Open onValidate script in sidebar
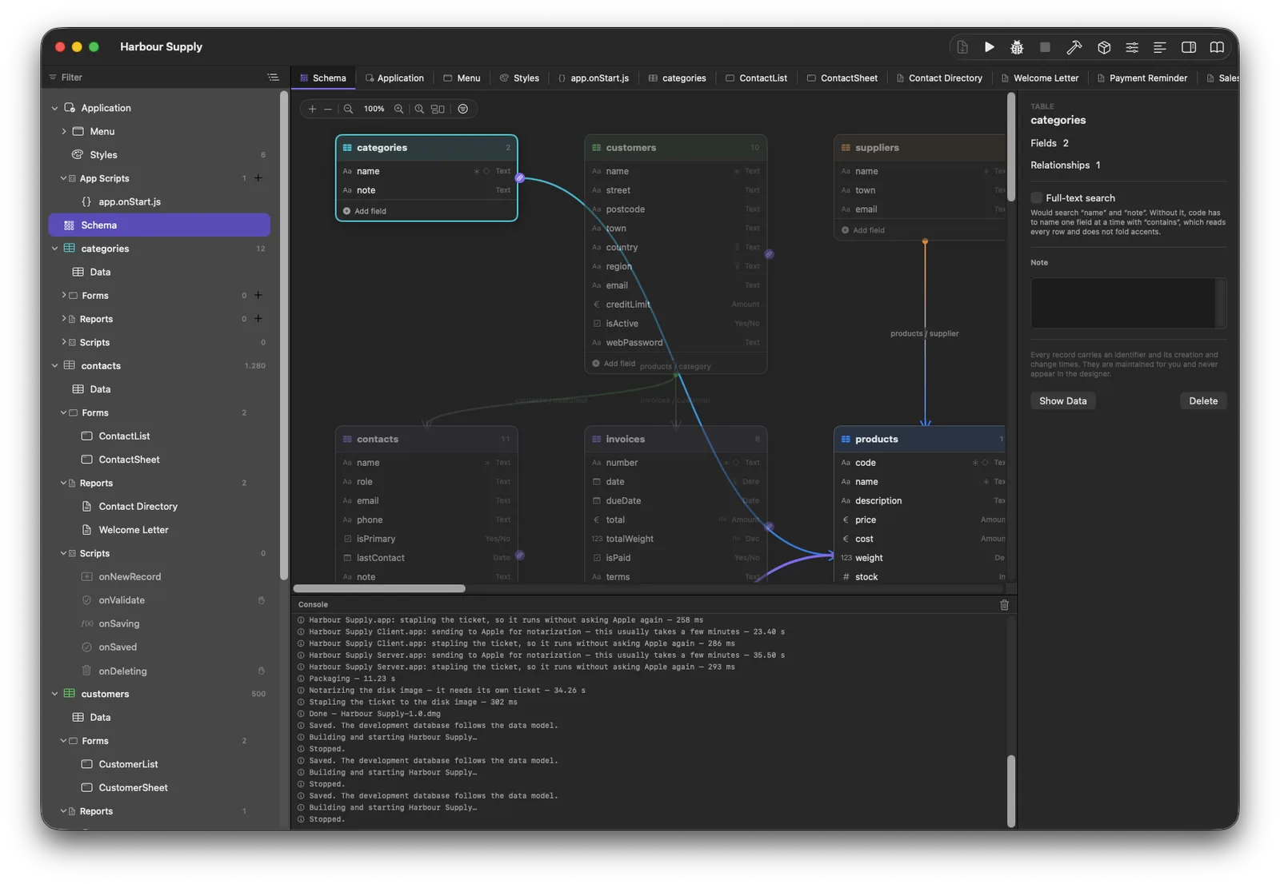Viewport: 1280px width, 884px height. pos(122,600)
